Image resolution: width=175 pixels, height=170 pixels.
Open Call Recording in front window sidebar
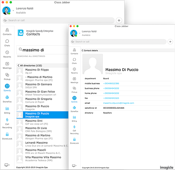click(74, 130)
